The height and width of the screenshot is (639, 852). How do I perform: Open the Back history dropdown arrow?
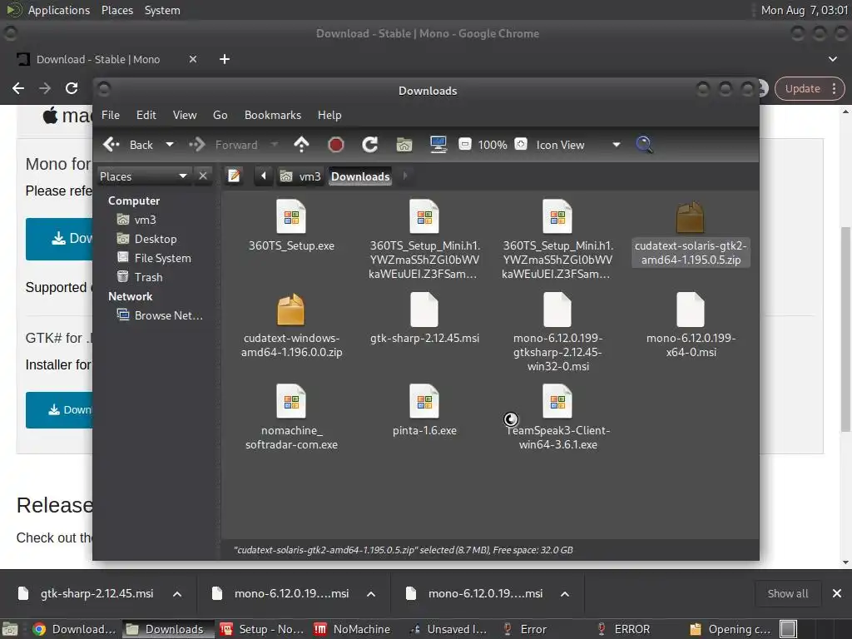pyautogui.click(x=170, y=145)
